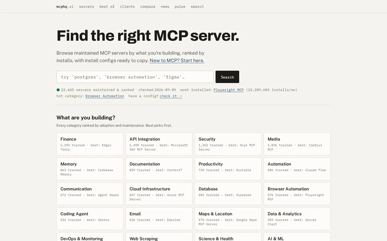Click the 'What are you building?' heading
This screenshot has height=241, width=387.
point(86,118)
